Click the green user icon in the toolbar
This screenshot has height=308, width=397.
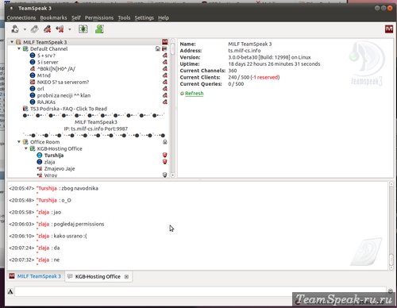coord(99,29)
